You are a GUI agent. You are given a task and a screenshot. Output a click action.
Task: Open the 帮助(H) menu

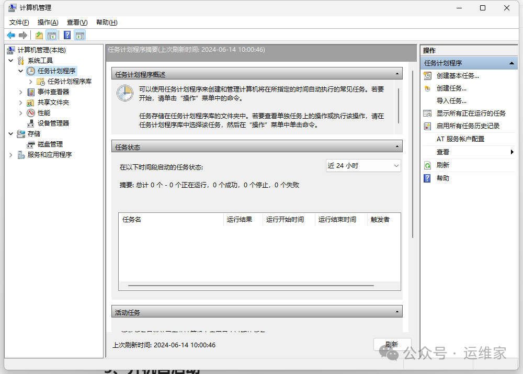(x=107, y=22)
